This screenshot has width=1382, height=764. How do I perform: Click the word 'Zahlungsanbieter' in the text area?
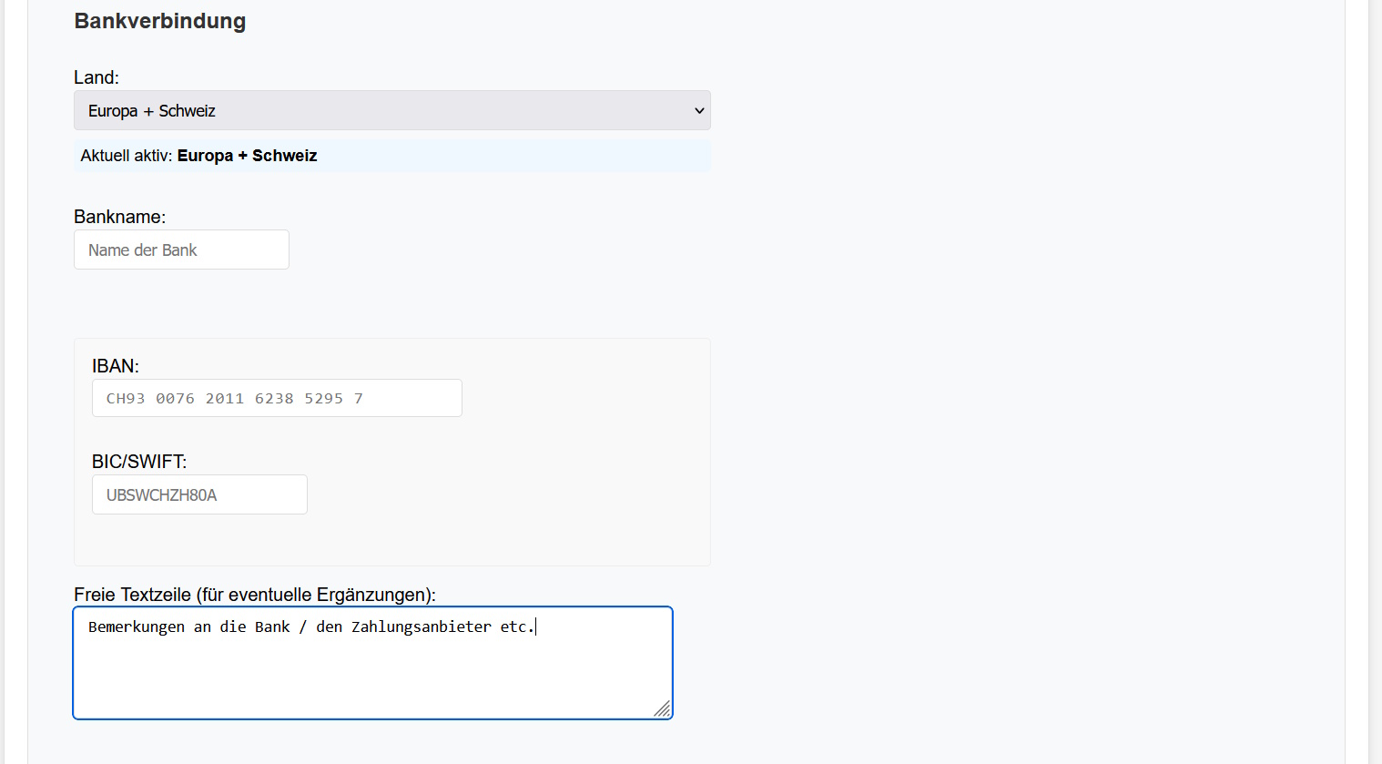pos(421,627)
